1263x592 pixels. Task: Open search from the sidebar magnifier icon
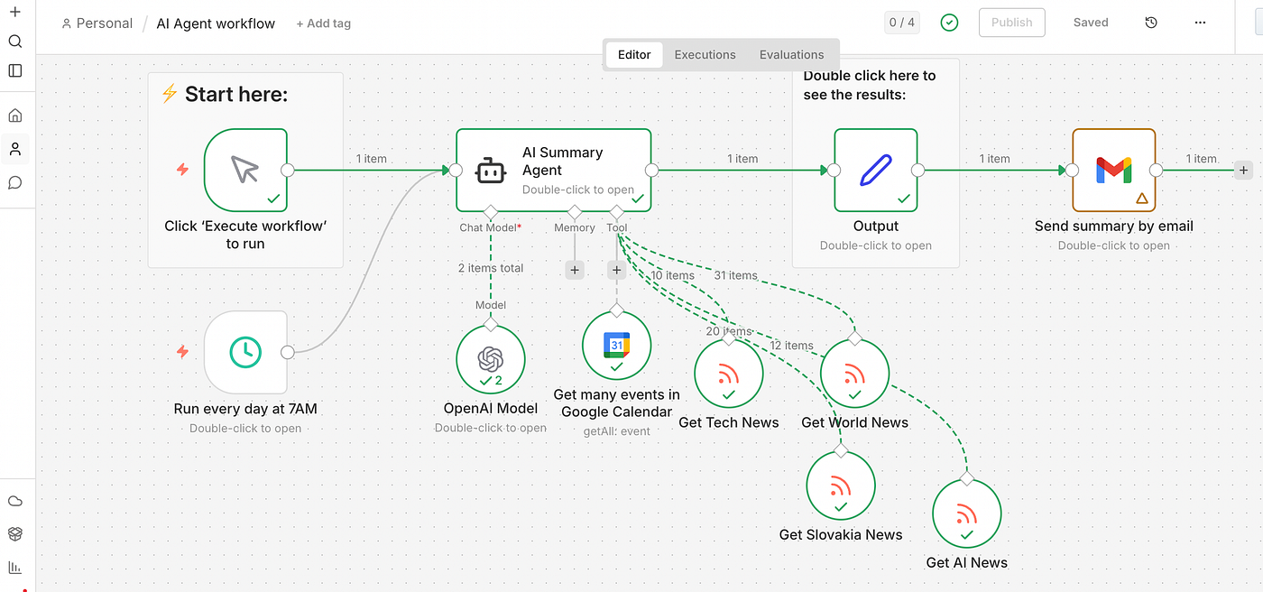pos(14,42)
